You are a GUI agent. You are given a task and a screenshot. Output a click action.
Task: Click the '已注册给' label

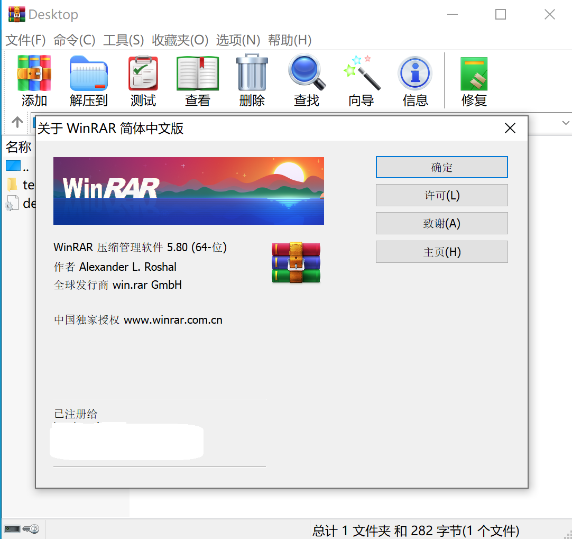click(76, 414)
